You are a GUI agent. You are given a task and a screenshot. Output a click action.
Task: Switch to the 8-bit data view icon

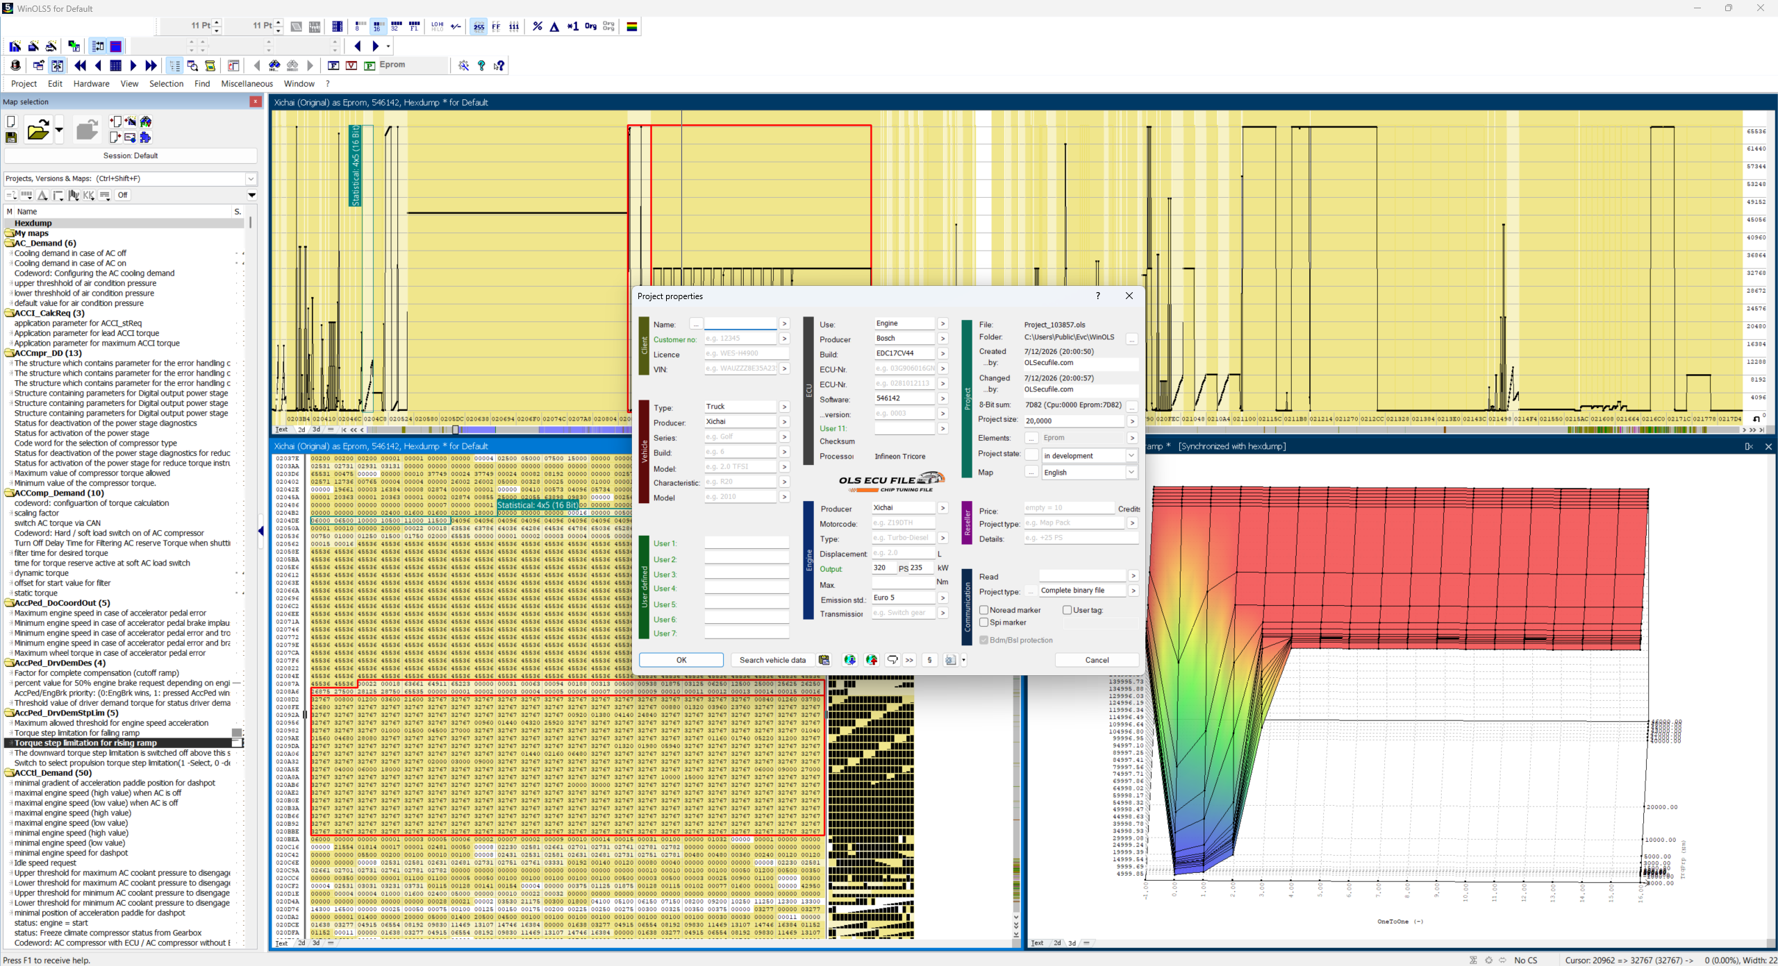click(359, 26)
